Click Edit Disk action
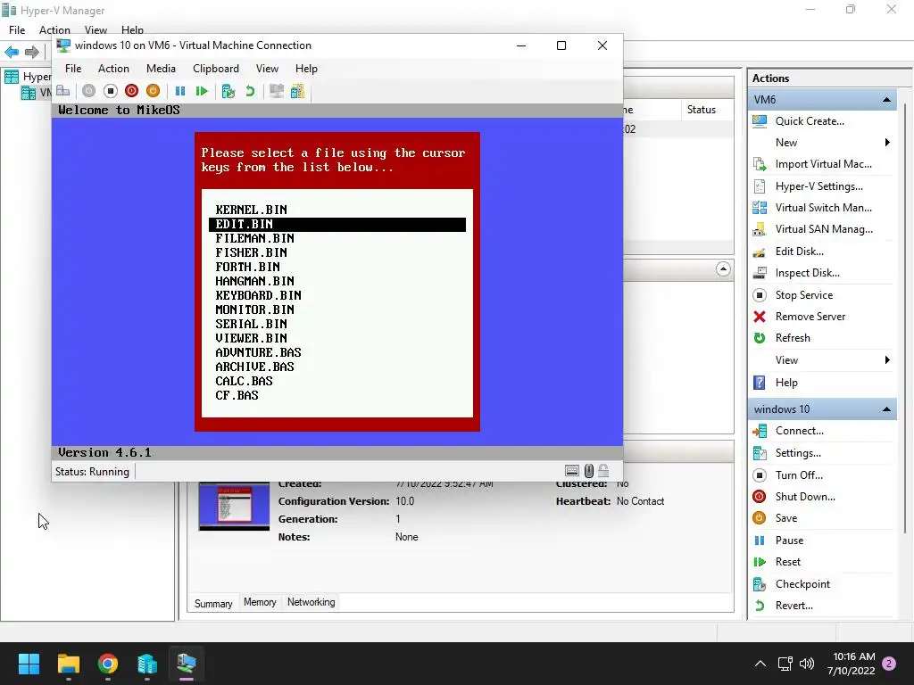This screenshot has height=685, width=914. (x=799, y=252)
